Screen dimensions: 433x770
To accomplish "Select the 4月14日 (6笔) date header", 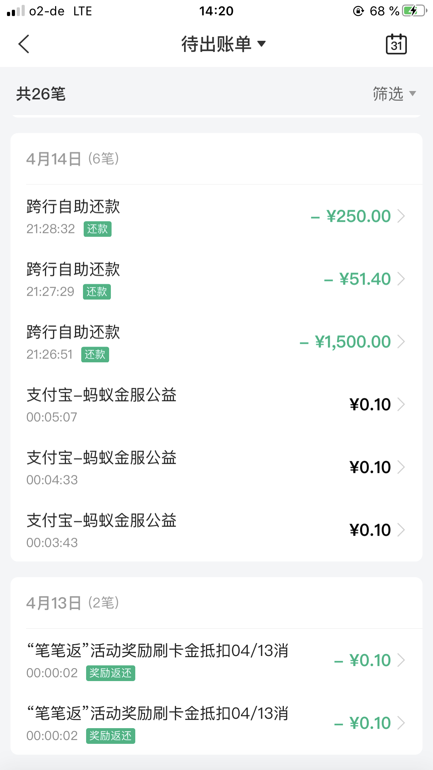I will pyautogui.click(x=73, y=159).
